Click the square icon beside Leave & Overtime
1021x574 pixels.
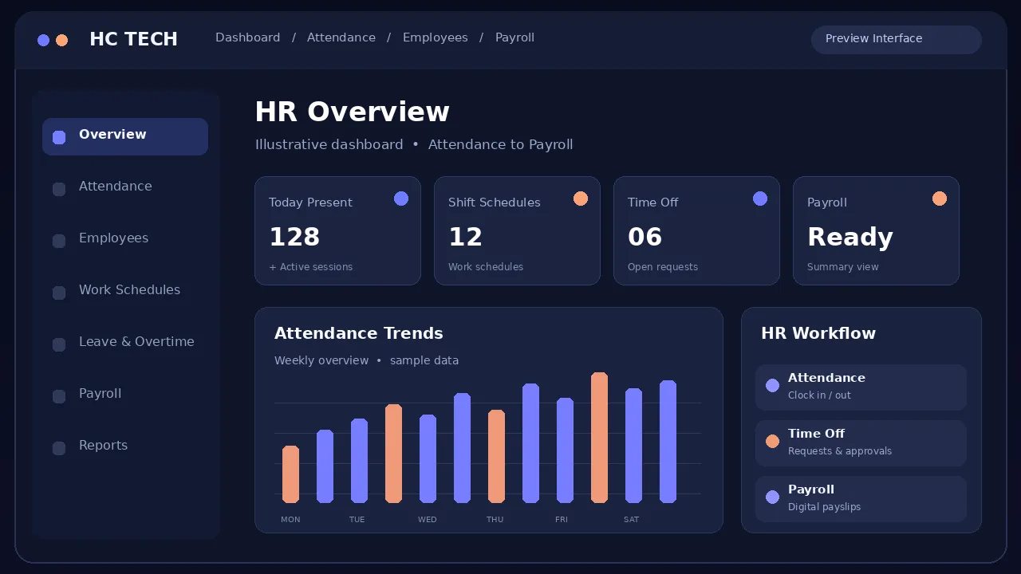(x=59, y=344)
